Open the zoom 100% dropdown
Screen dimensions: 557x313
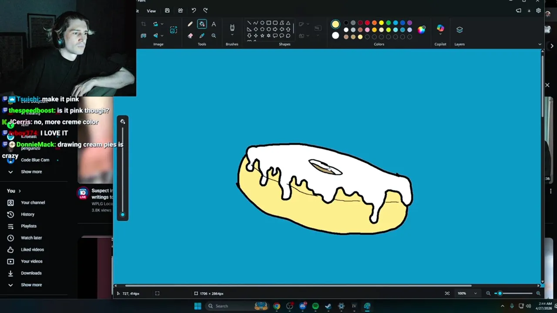475,293
